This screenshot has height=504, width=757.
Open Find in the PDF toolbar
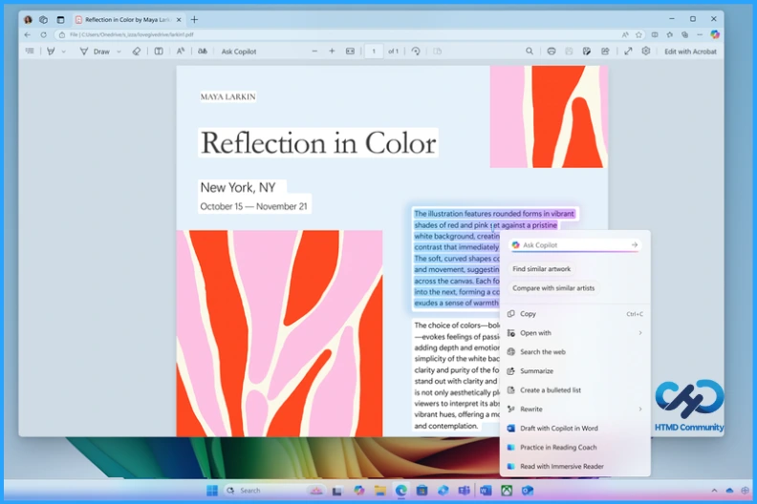click(530, 52)
